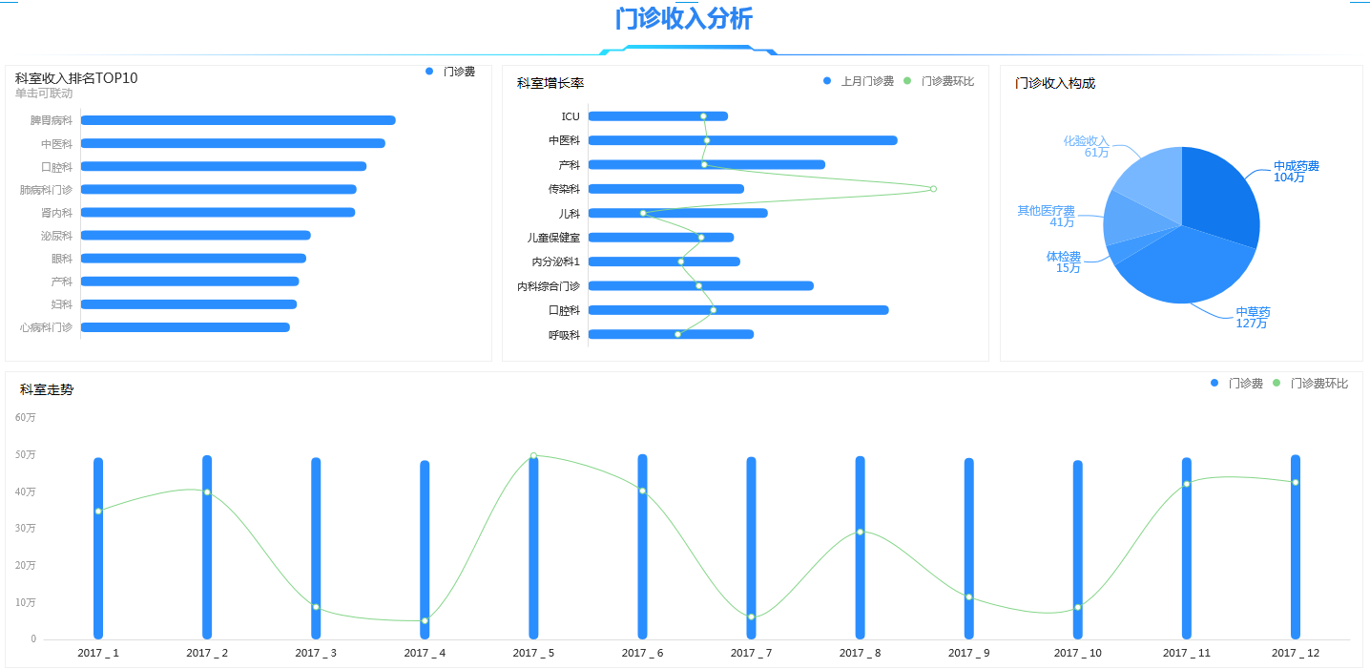Toggle 门诊费 legend in 科室走势 chart
1370x669 pixels.
click(x=1236, y=383)
